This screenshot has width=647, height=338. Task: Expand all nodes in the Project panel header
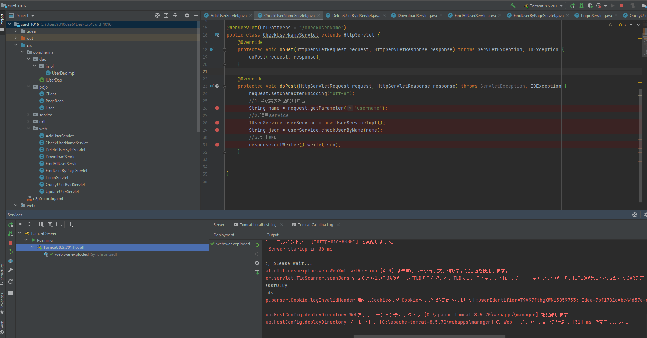[166, 15]
